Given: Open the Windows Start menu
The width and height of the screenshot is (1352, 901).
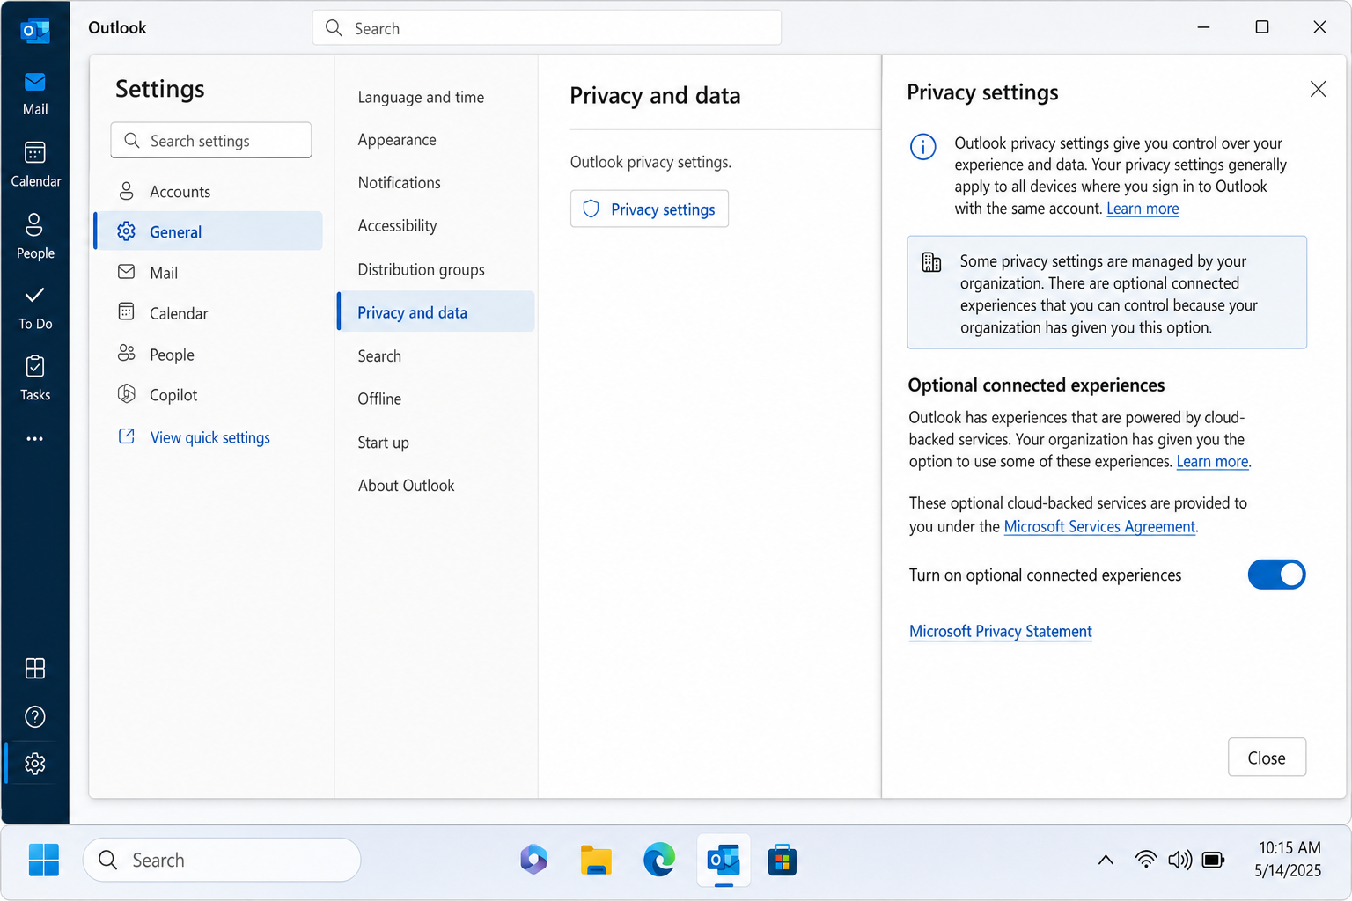Looking at the screenshot, I should (x=43, y=860).
